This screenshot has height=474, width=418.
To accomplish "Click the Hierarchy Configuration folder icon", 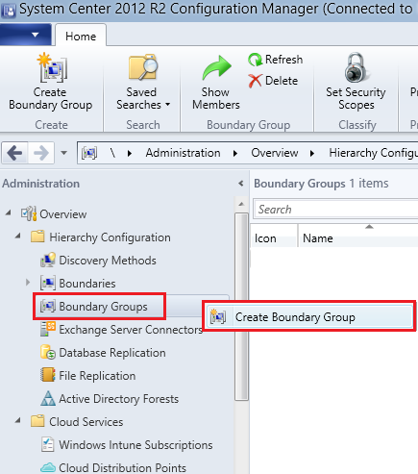I will pyautogui.click(x=37, y=237).
